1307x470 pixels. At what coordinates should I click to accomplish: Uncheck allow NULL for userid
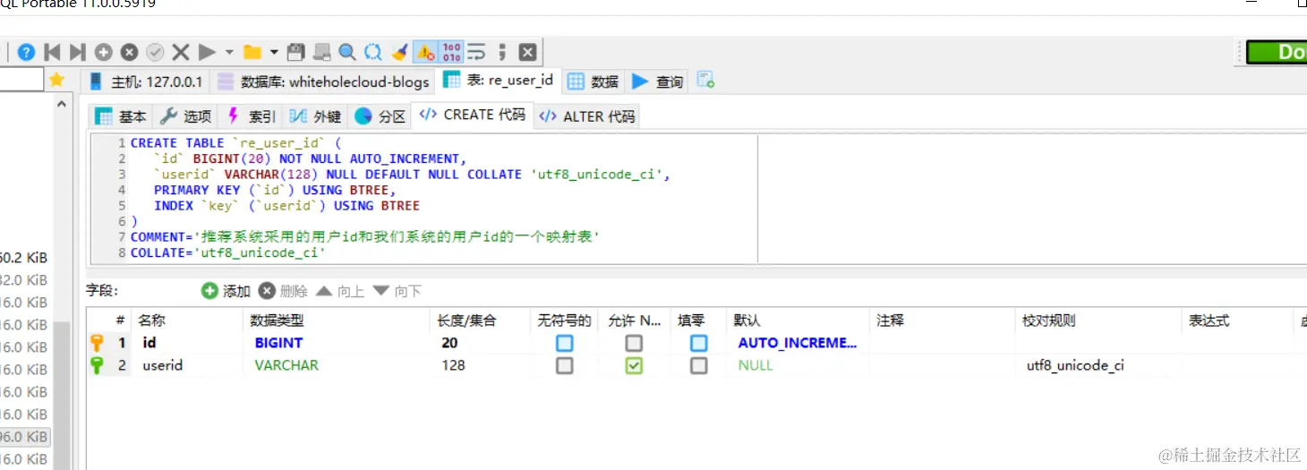tap(634, 365)
